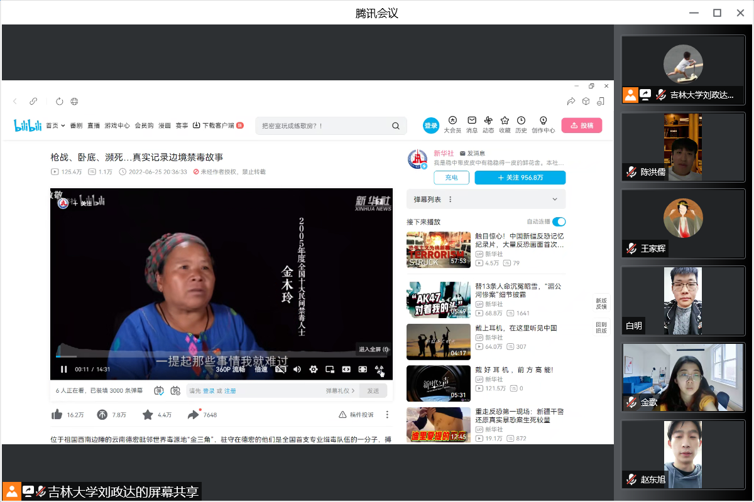Click the search magnifier icon
754x502 pixels.
coord(395,125)
